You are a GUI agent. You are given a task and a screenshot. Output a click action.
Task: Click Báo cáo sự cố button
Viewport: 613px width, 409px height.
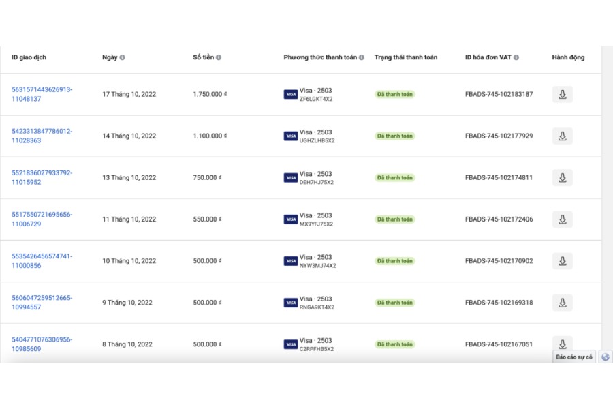coord(574,357)
